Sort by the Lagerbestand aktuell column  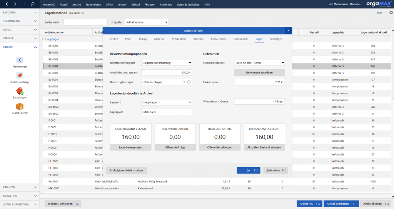pos(374,32)
